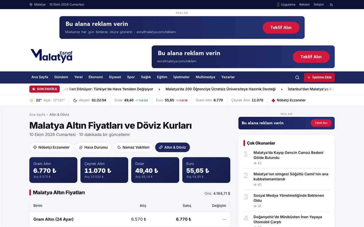Open article about Söğütlü Camii'nin ana kubbe

[x=291, y=176]
